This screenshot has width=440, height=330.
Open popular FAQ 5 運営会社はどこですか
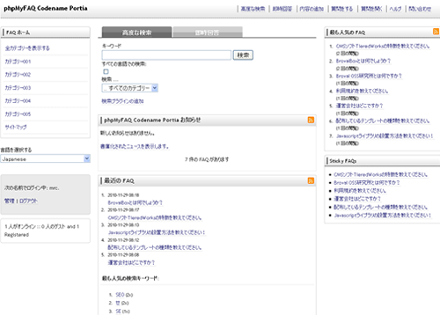point(359,106)
